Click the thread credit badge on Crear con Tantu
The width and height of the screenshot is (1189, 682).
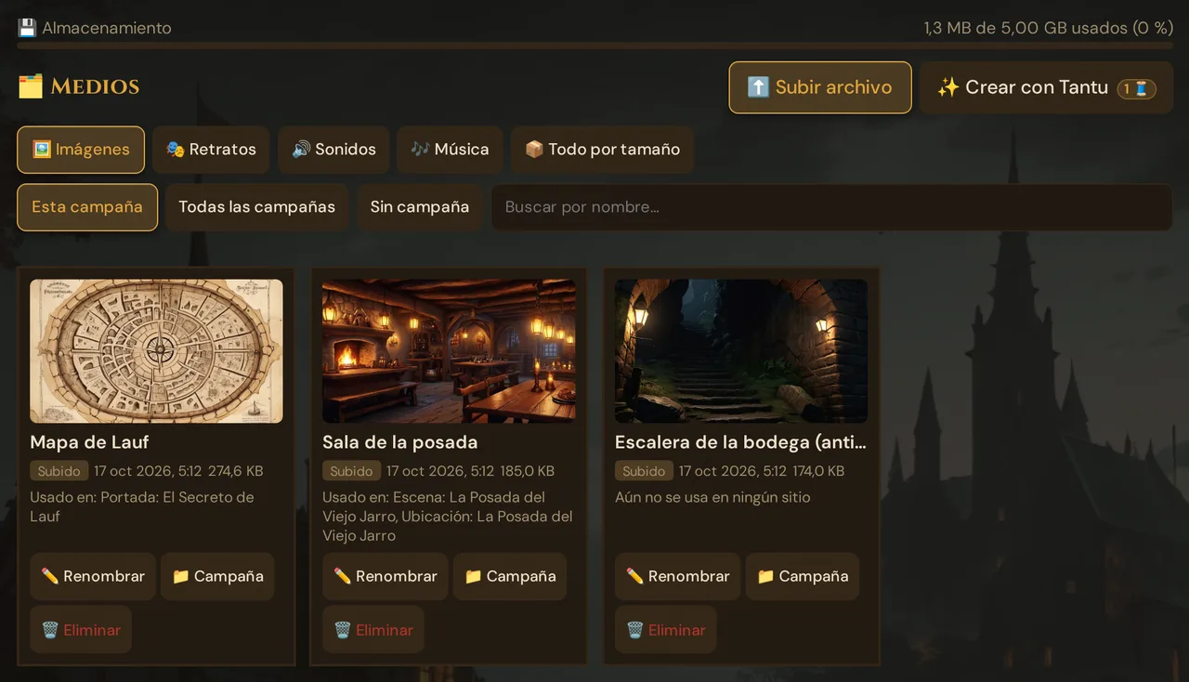1137,88
